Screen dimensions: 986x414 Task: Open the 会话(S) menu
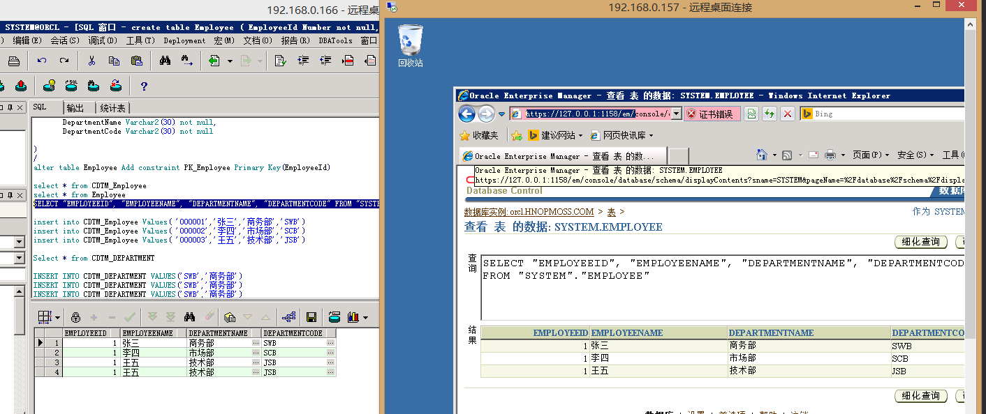point(65,40)
